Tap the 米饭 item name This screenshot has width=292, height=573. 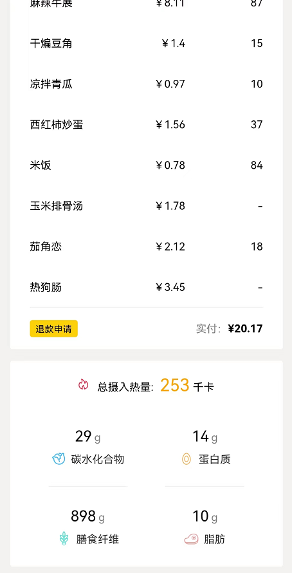41,165
